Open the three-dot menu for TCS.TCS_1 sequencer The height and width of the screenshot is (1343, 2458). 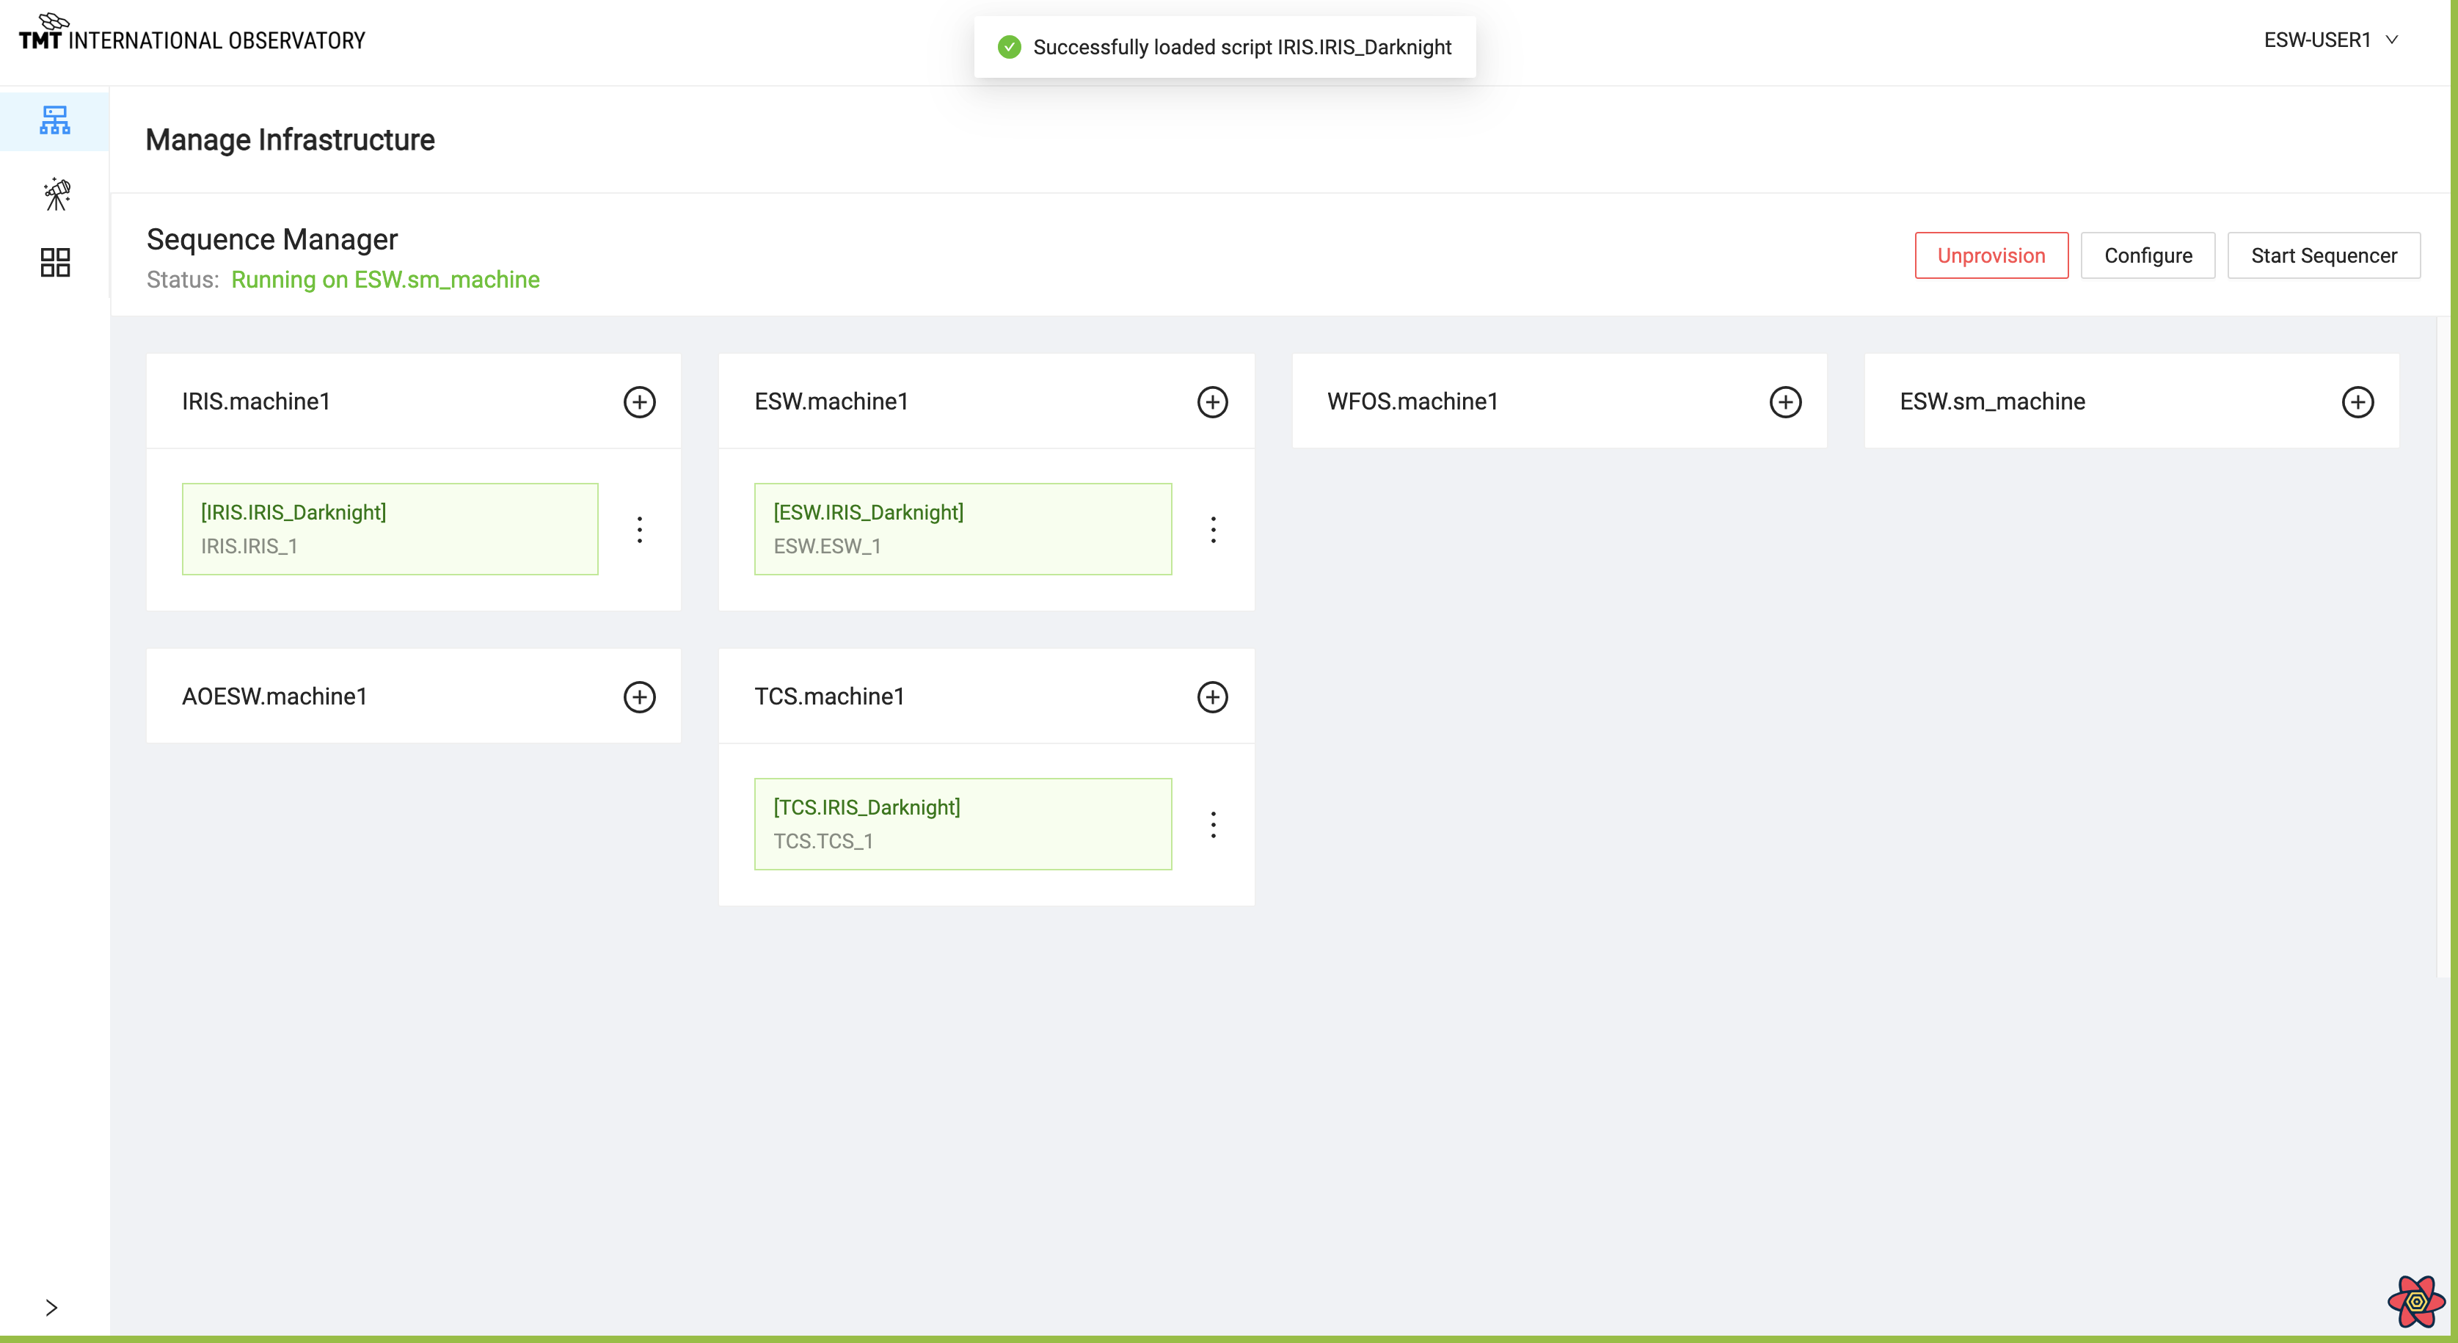coord(1213,825)
